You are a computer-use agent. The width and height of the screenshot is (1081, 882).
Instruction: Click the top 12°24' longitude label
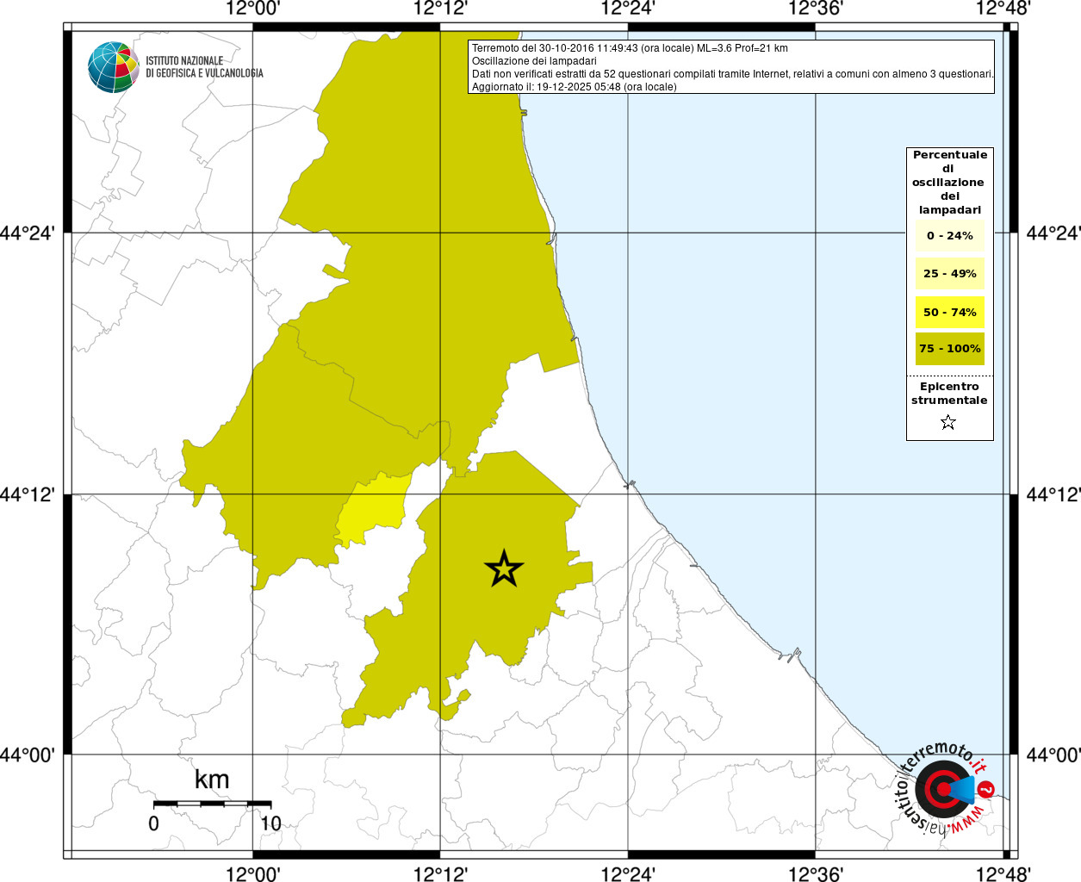click(628, 9)
